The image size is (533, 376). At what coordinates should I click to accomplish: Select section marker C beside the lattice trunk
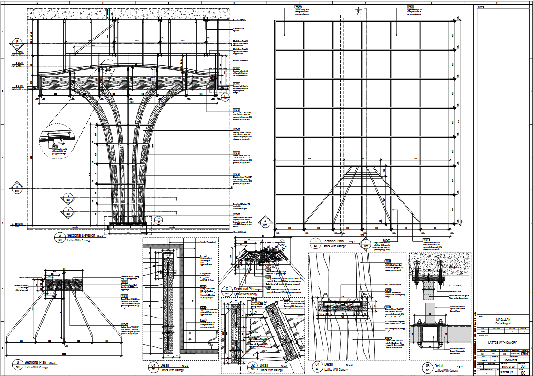(x=68, y=198)
